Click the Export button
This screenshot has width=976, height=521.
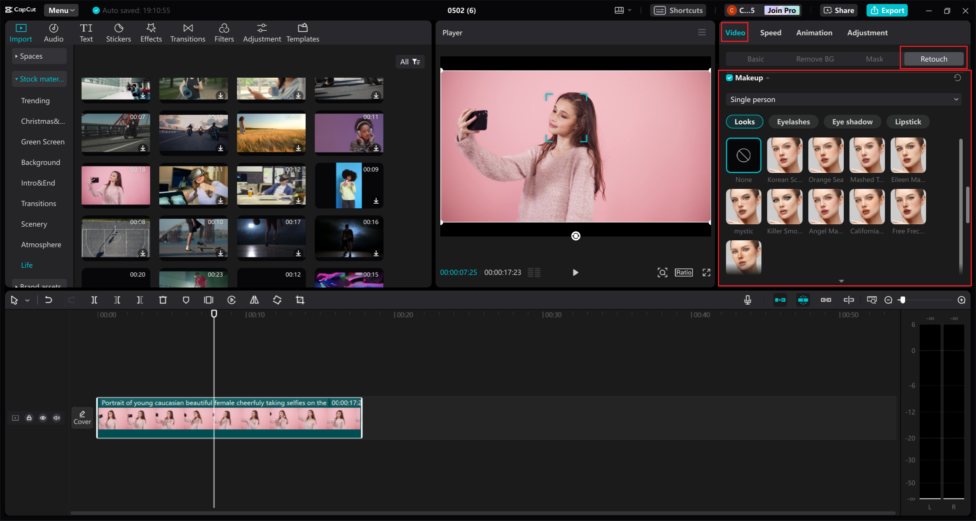pyautogui.click(x=887, y=10)
